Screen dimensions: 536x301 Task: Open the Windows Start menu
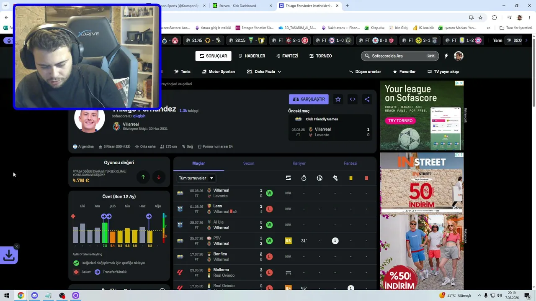(x=7, y=296)
